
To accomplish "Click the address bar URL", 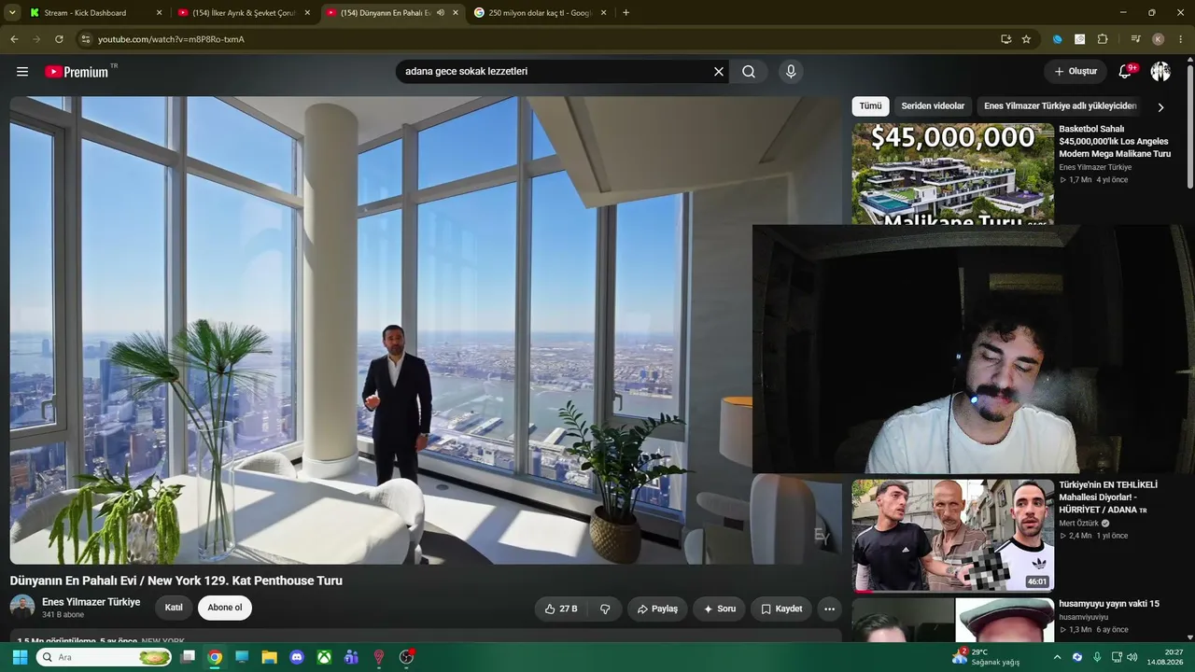I will [171, 39].
